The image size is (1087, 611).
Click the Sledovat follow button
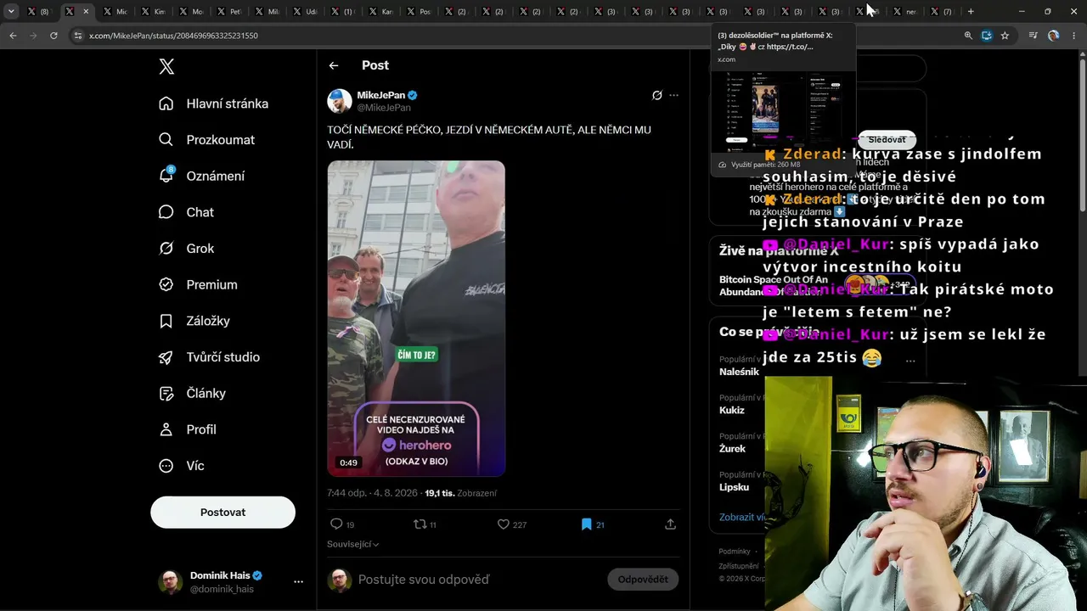(887, 139)
